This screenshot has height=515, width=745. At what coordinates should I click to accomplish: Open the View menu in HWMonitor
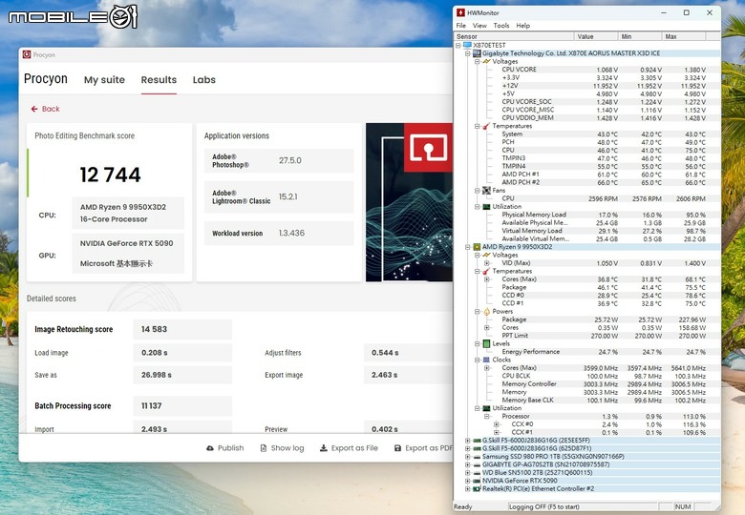[x=479, y=26]
